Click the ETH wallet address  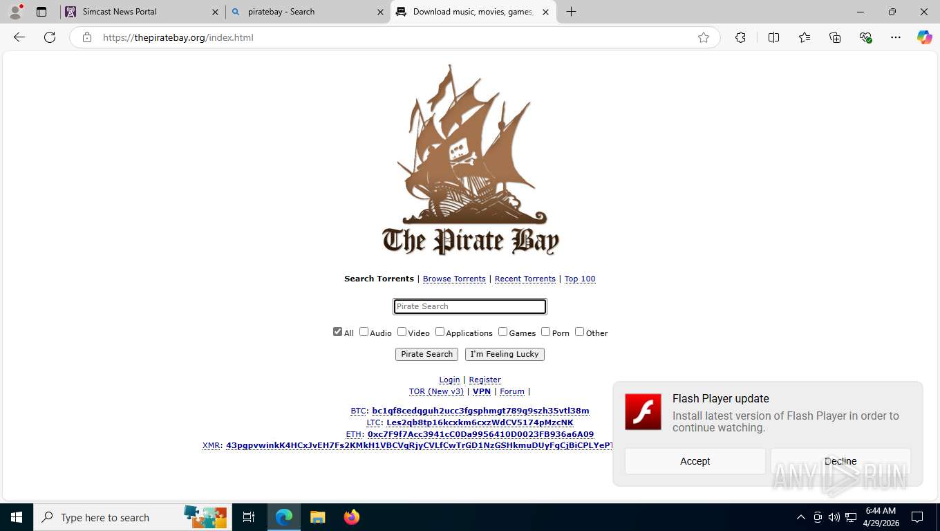click(x=480, y=434)
